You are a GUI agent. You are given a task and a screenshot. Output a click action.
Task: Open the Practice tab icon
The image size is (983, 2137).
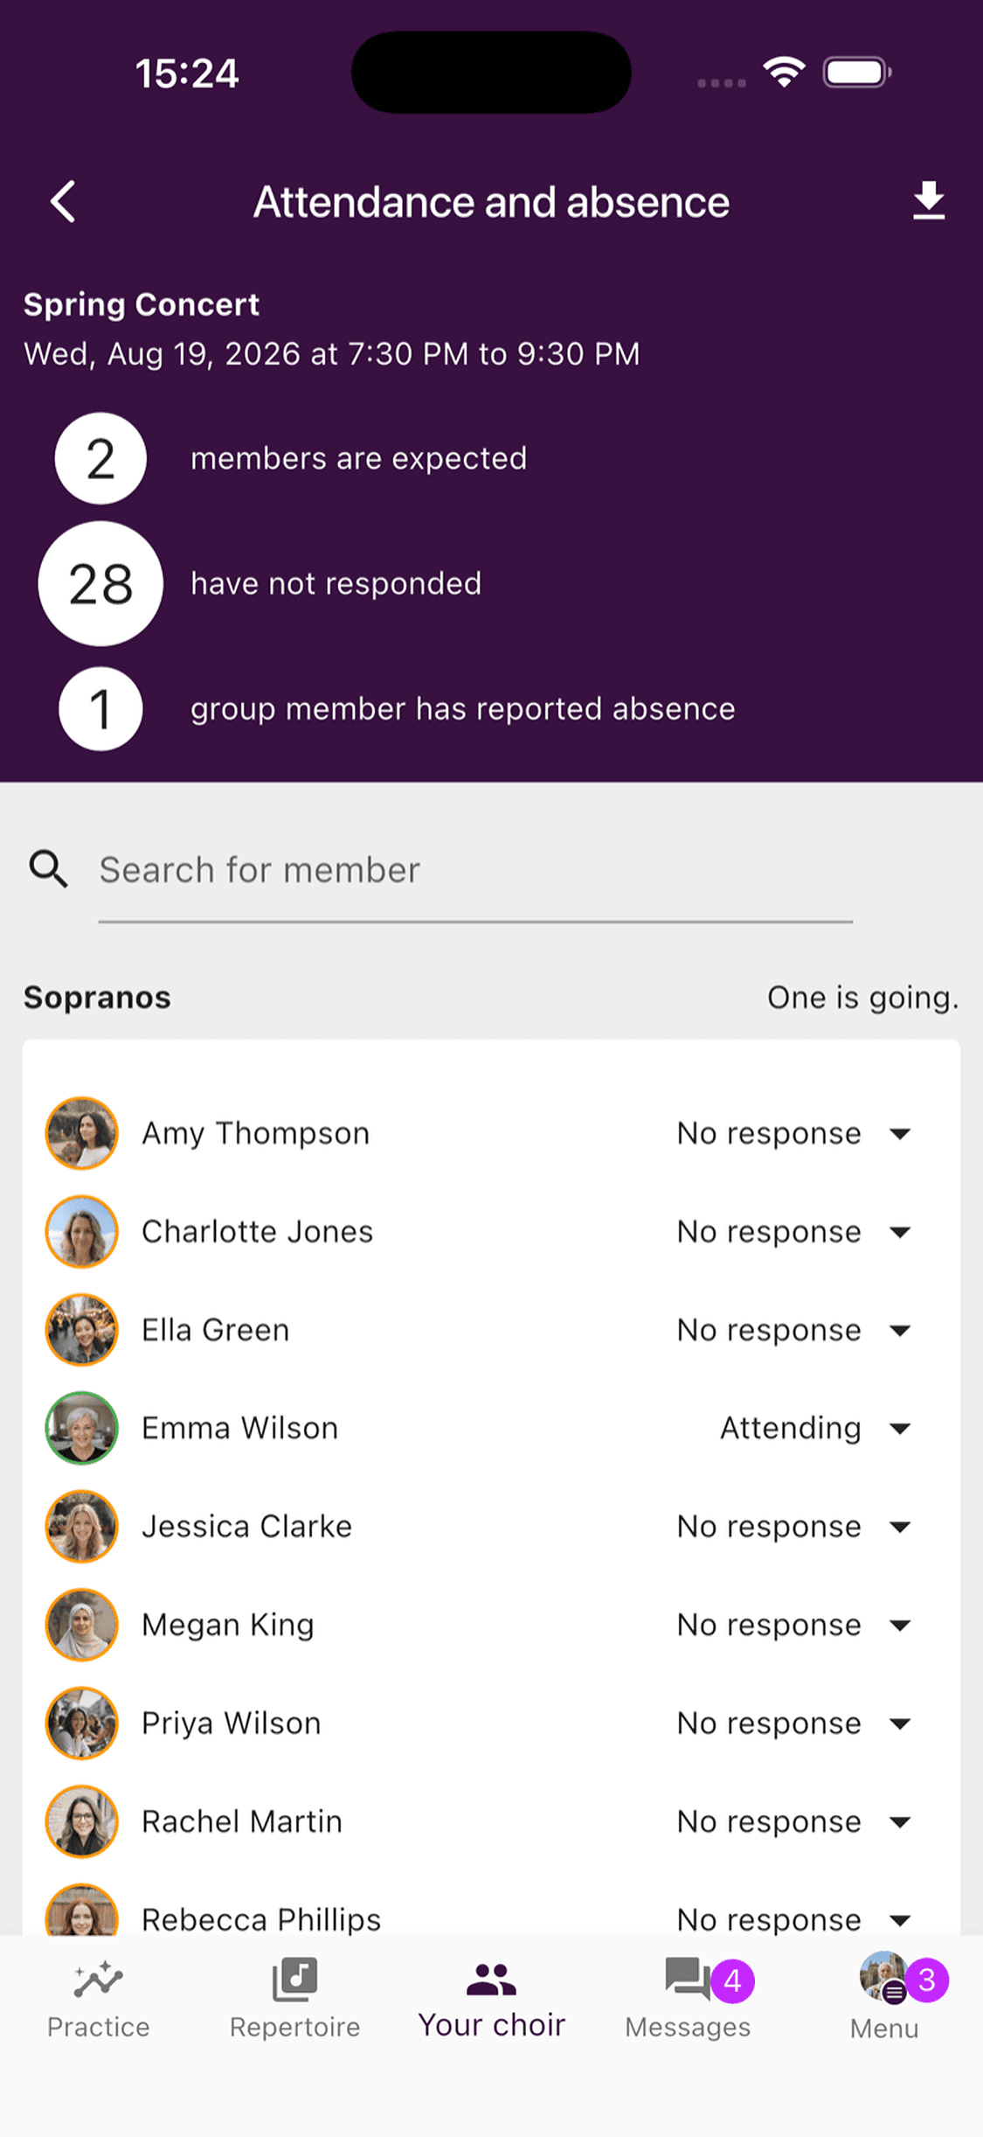(x=99, y=1980)
